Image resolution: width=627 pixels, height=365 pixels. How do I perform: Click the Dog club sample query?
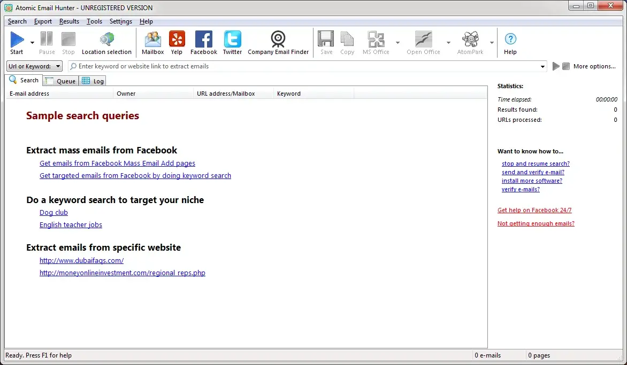[x=53, y=212]
